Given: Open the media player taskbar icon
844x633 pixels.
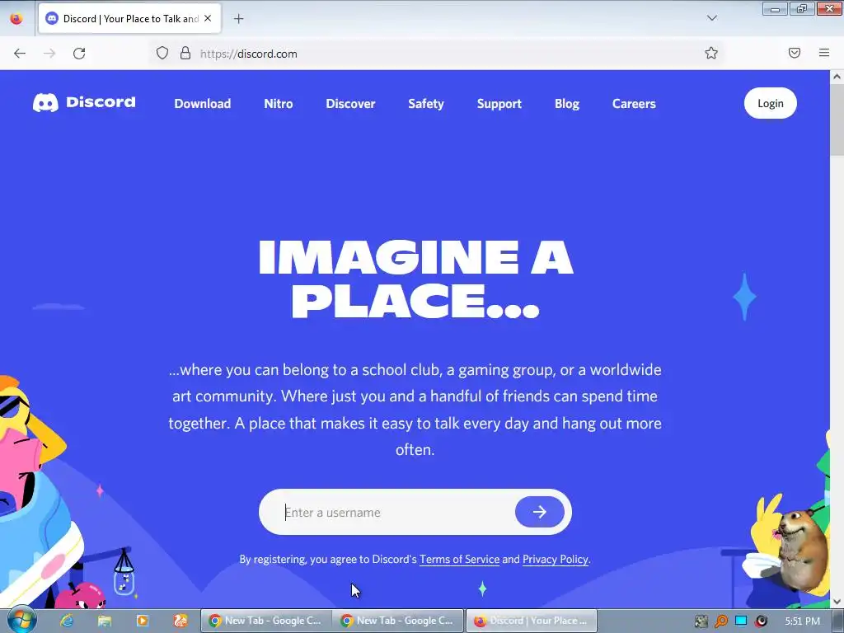Looking at the screenshot, I should click(142, 621).
